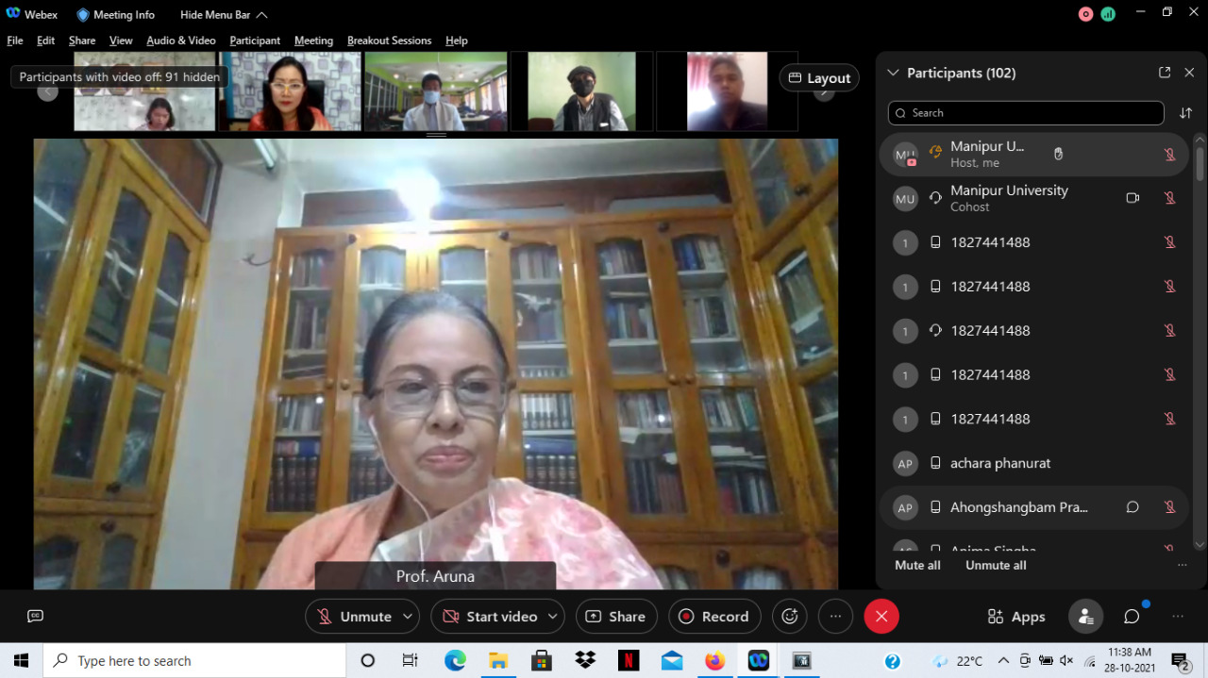Select thumbnail of masked man in green room
This screenshot has height=678, width=1208.
(436, 91)
